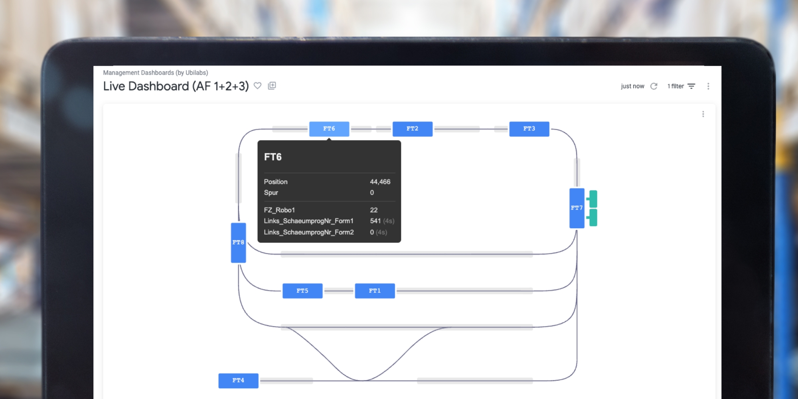
Task: Open the 1 filter panel
Action: [x=681, y=86]
